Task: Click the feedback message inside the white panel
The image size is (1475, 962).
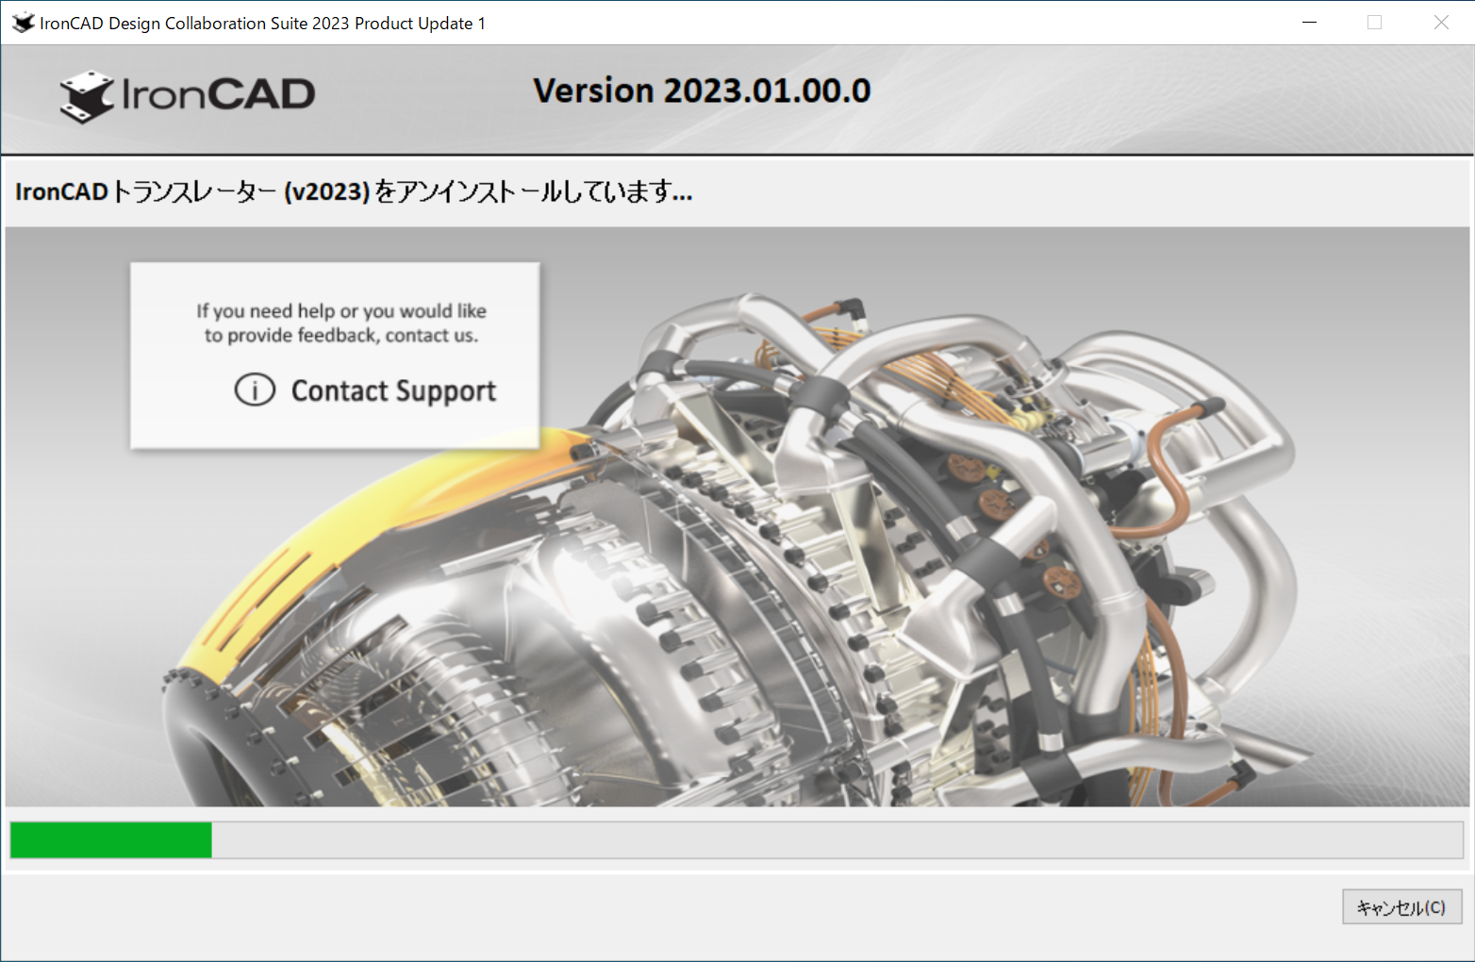Action: pyautogui.click(x=340, y=323)
